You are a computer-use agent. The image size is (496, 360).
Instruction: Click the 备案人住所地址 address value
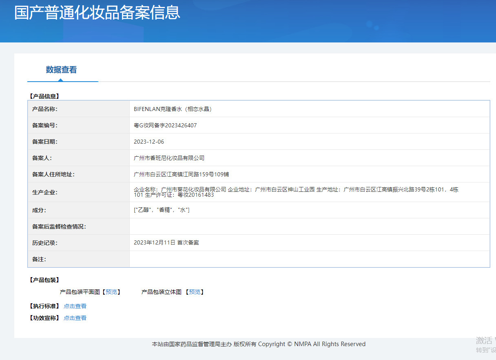pyautogui.click(x=181, y=174)
